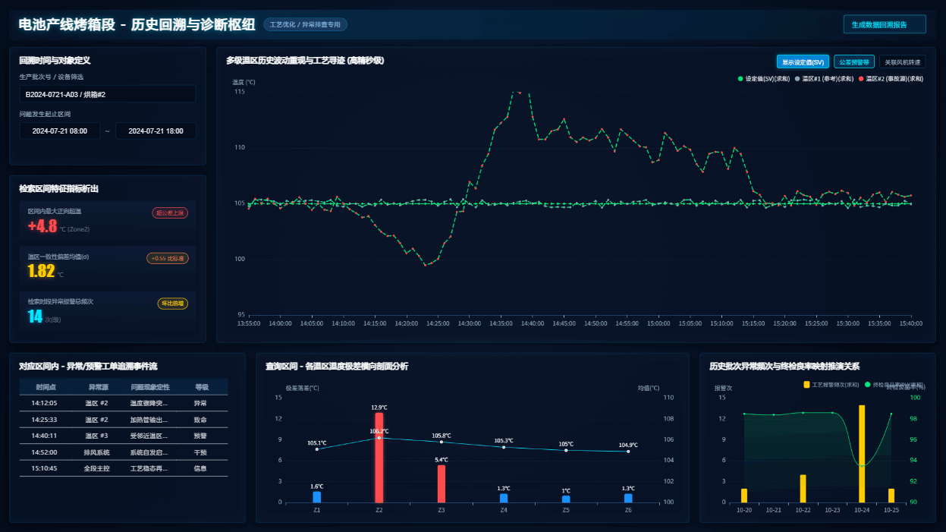Click the Z4 bar labeled 1.3℃

click(x=504, y=498)
